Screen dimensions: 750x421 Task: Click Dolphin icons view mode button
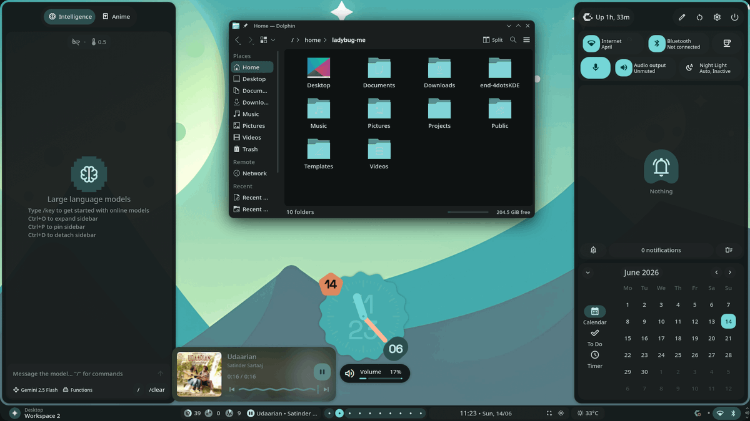pos(264,40)
